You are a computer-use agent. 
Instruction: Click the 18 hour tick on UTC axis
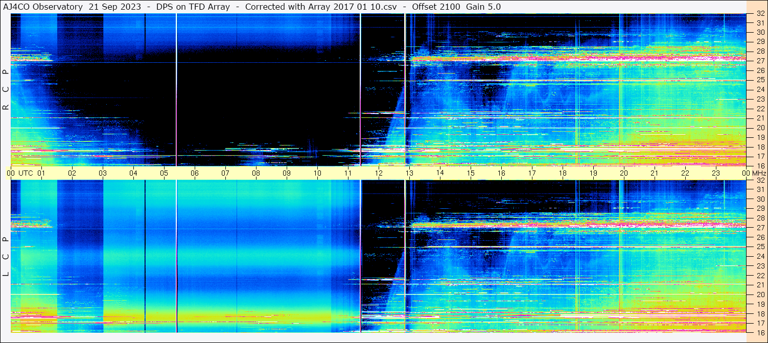[x=563, y=173]
